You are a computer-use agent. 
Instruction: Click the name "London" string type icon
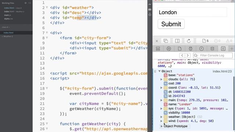pyautogui.click(x=166, y=104)
